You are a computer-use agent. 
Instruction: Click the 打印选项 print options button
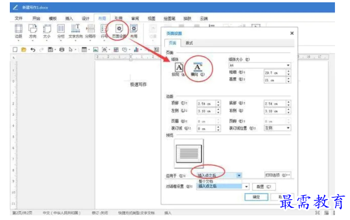[278, 175]
